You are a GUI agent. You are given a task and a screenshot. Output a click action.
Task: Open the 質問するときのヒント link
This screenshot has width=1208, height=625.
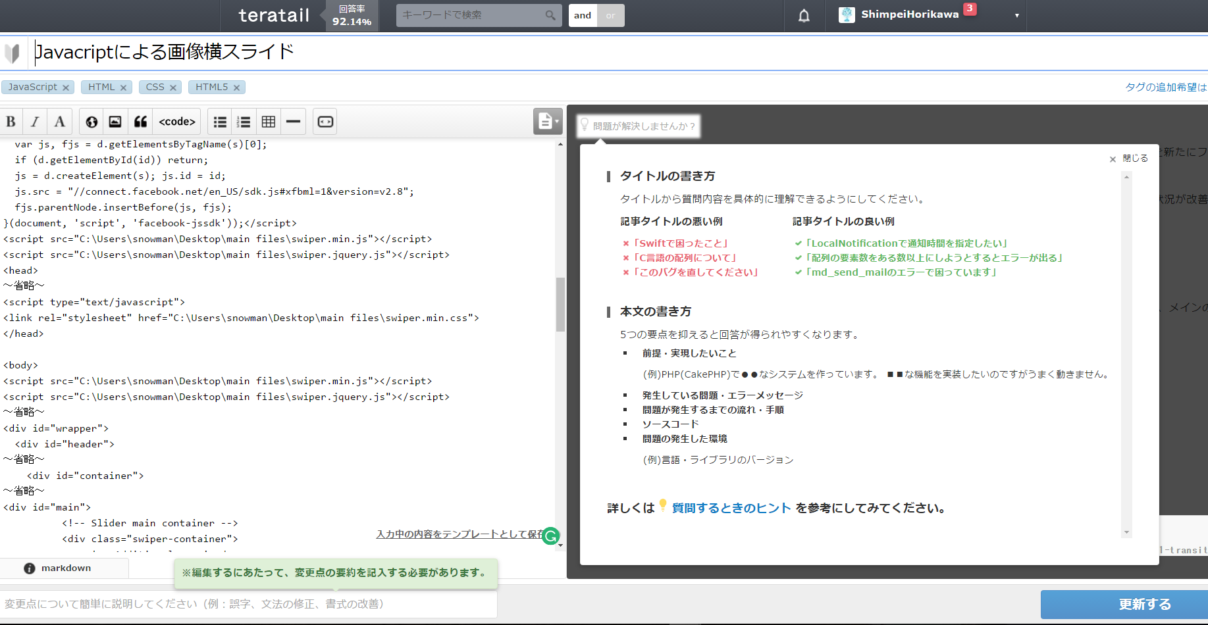pos(731,508)
